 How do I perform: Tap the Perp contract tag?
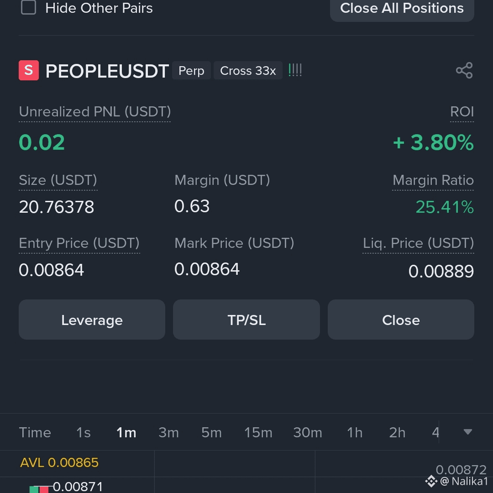(191, 71)
